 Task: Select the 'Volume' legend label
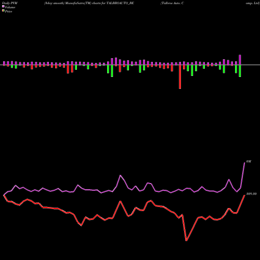[x=10, y=7]
